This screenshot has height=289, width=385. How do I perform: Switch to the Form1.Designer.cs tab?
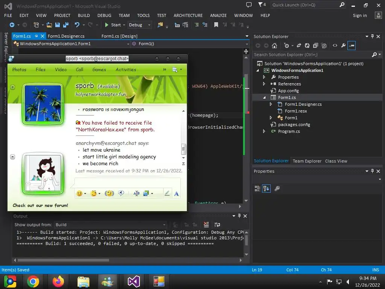point(66,36)
